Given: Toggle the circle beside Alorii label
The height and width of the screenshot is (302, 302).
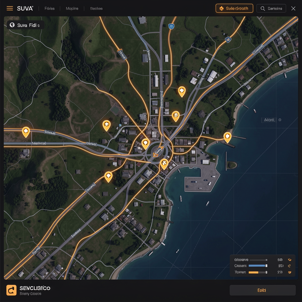Looking at the screenshot, I should (x=280, y=120).
